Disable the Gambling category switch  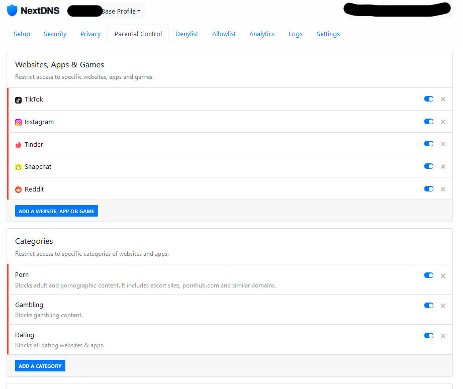point(429,305)
